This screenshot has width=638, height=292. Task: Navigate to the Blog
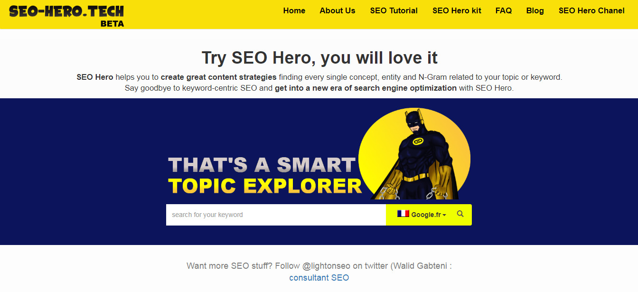pos(535,10)
